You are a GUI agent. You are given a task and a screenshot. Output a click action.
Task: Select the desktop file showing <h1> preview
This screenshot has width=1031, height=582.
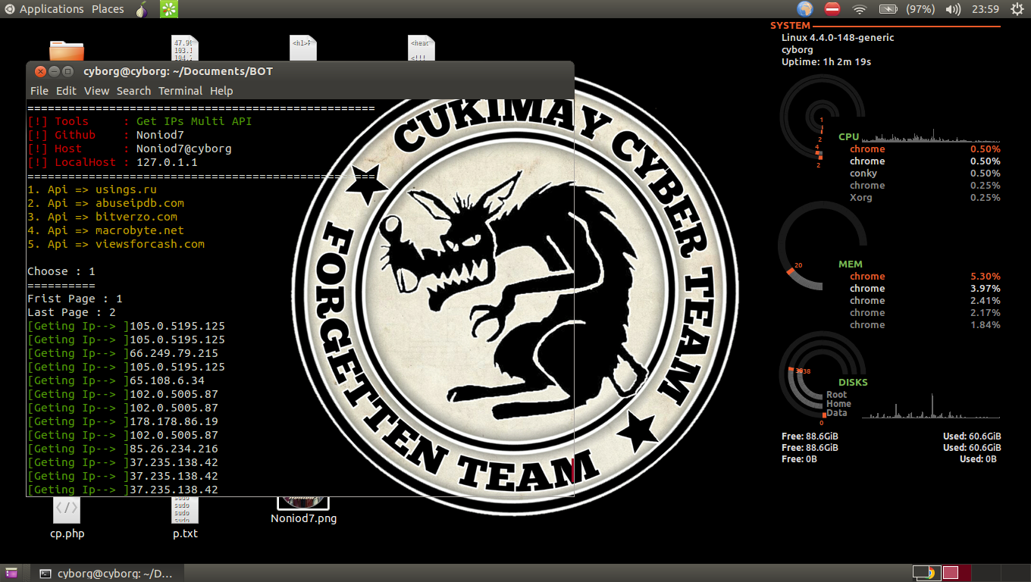coord(303,48)
